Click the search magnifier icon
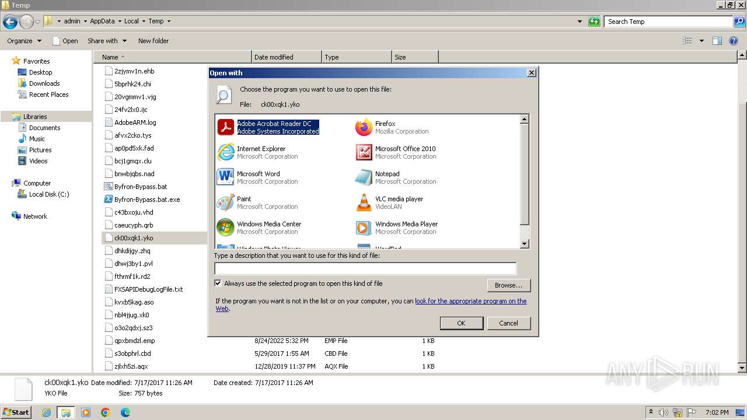This screenshot has width=747, height=420. point(740,22)
